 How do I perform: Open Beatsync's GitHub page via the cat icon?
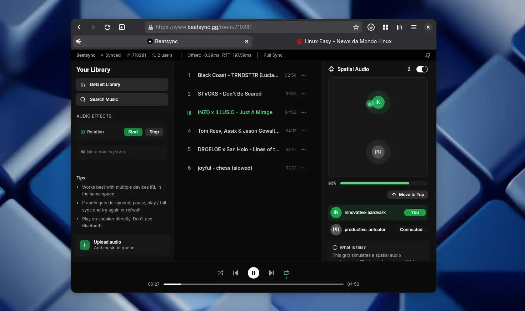tap(427, 55)
